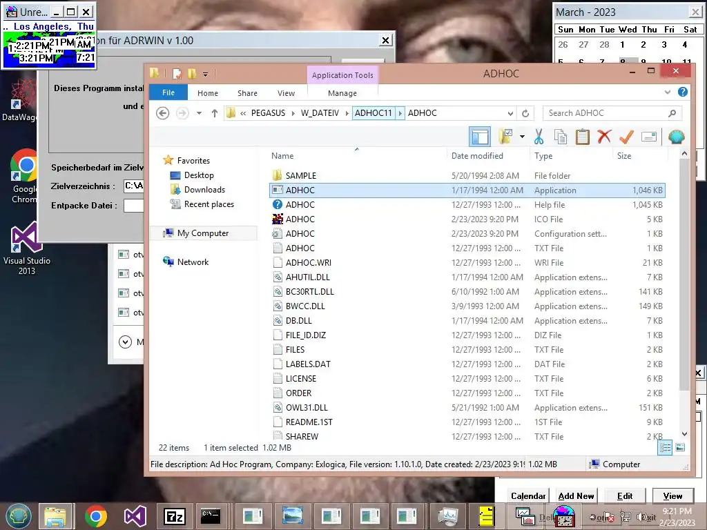The width and height of the screenshot is (707, 530).
Task: Select Downloads under Favorites
Action: point(204,189)
